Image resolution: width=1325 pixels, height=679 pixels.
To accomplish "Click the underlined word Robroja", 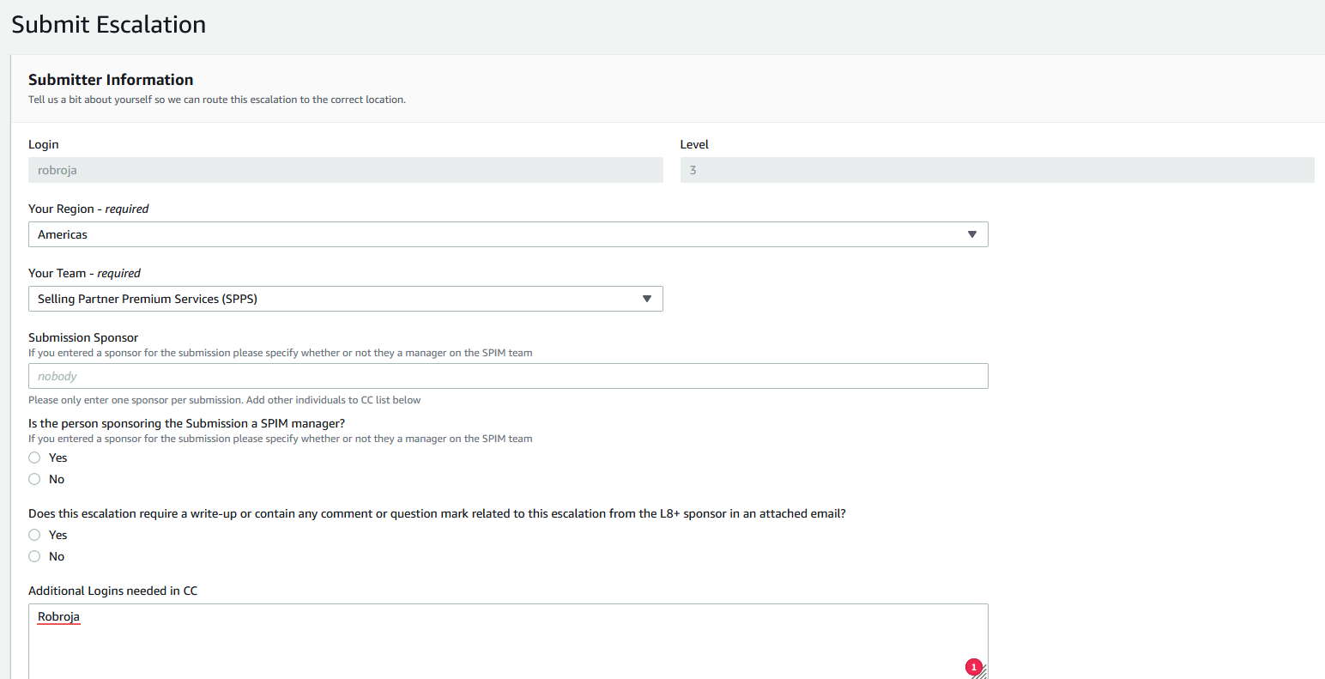I will [x=58, y=617].
